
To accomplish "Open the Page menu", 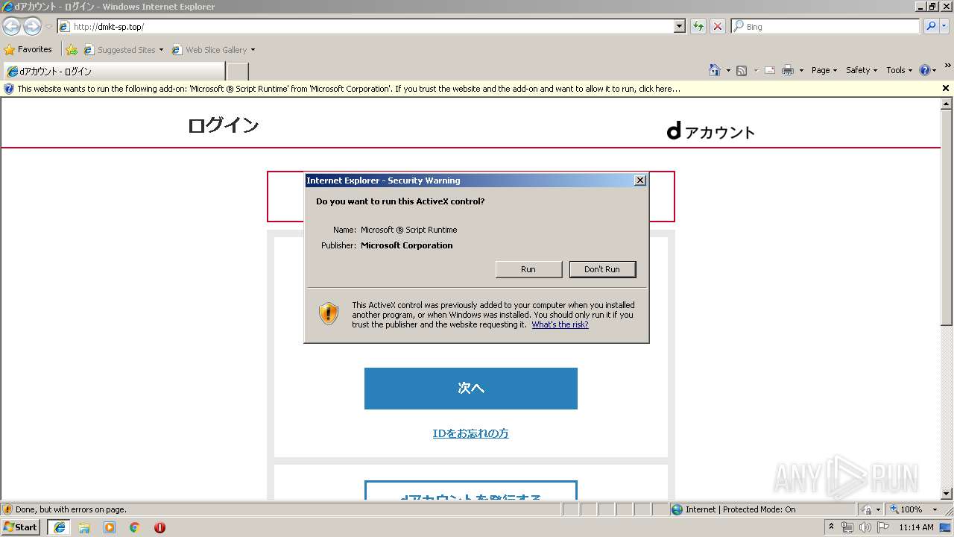I will 824,70.
